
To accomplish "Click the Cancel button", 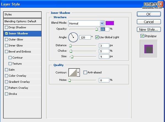I will [x=149, y=22].
